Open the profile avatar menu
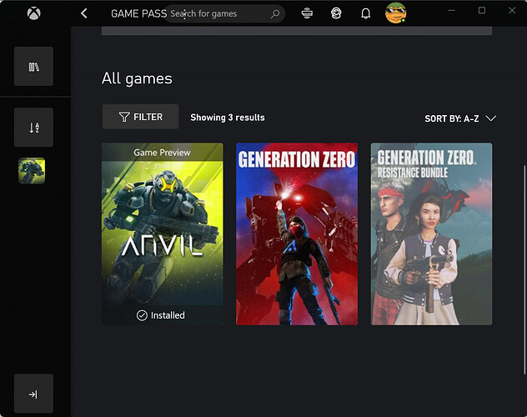The image size is (527, 417). pyautogui.click(x=395, y=13)
